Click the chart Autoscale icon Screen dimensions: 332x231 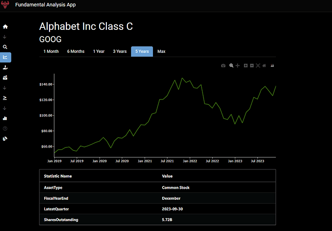[x=258, y=65]
